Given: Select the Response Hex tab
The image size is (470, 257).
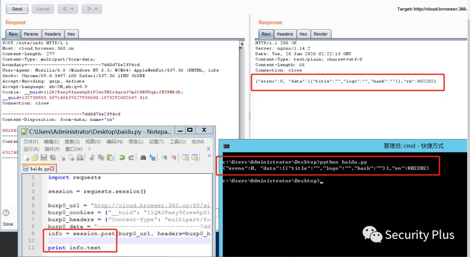Looking at the screenshot, I should (x=303, y=34).
